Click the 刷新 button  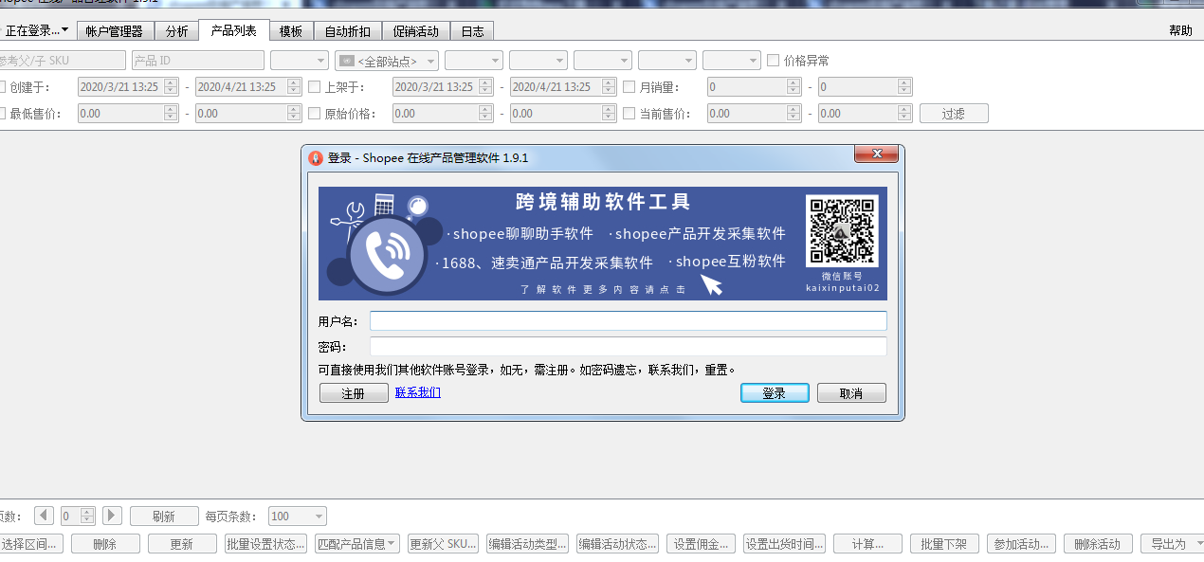pos(164,517)
